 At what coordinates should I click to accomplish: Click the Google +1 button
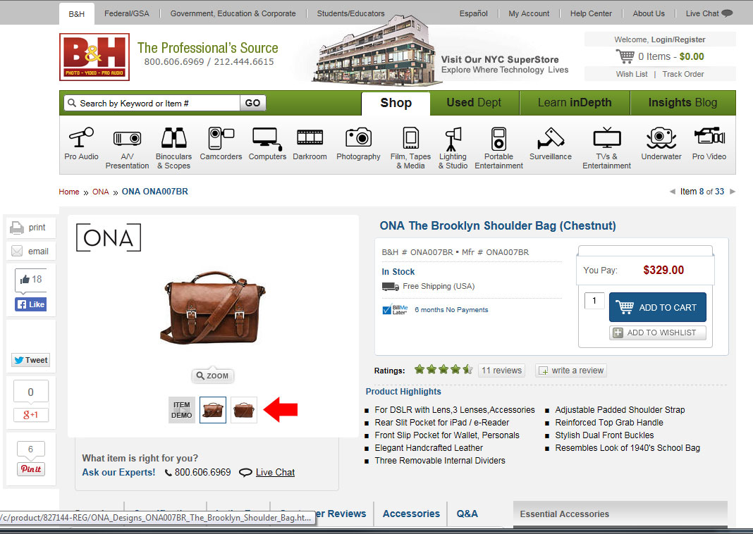(x=31, y=415)
